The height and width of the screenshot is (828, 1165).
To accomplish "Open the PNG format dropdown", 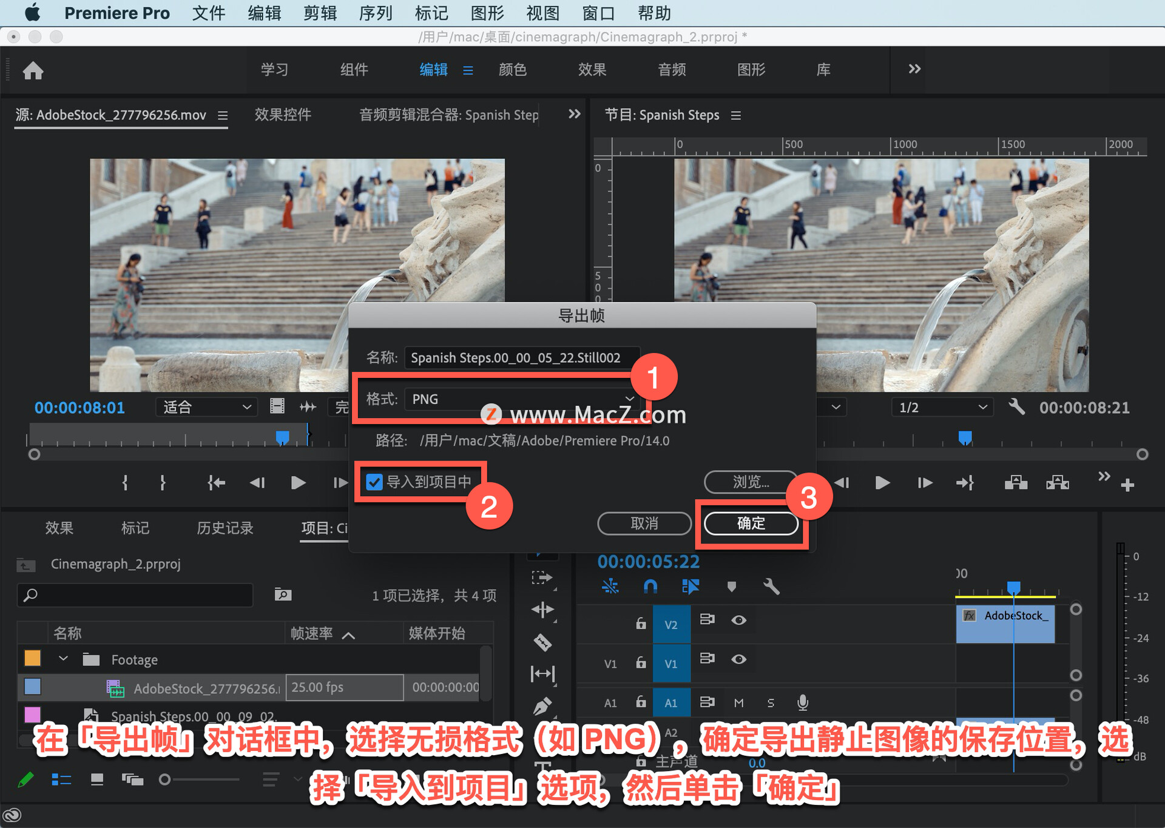I will (522, 399).
